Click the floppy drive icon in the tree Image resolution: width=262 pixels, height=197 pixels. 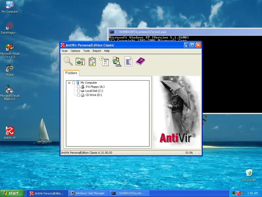[x=82, y=87]
